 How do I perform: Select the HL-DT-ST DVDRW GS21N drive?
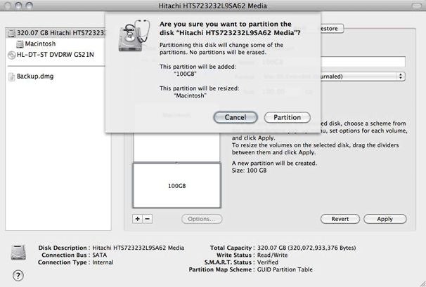56,55
